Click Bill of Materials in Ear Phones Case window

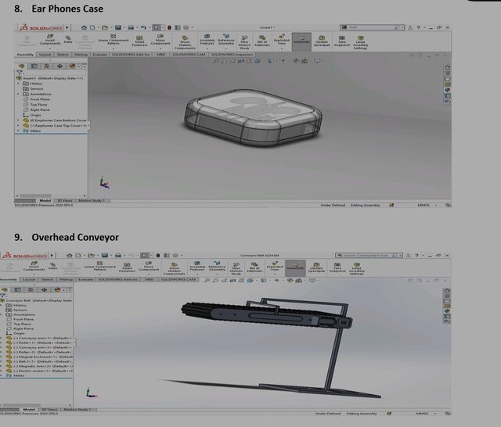pos(262,41)
